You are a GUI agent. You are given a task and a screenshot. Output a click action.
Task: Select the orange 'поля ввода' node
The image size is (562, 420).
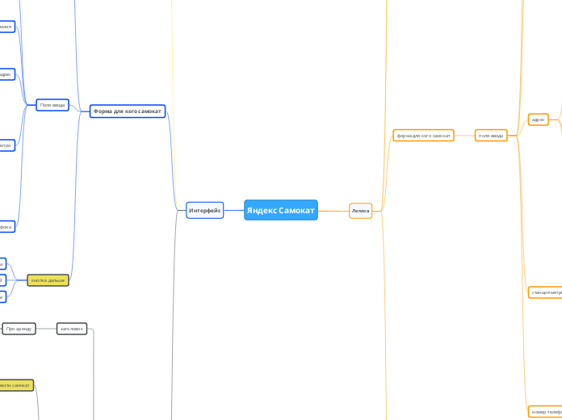click(491, 135)
